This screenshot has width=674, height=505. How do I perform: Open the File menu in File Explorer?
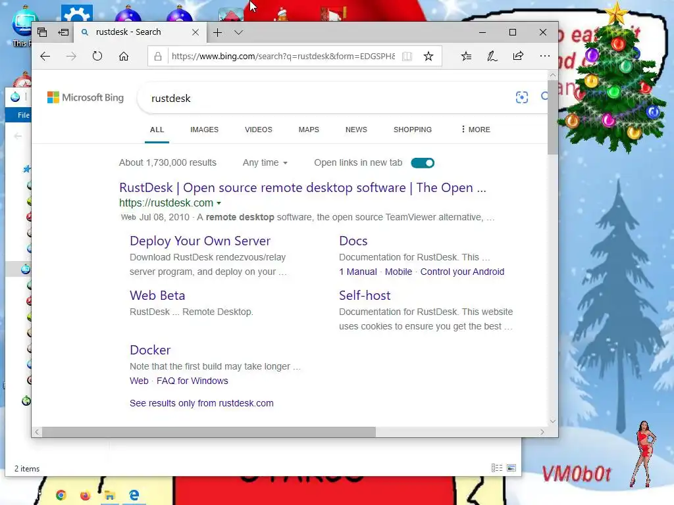click(x=24, y=115)
